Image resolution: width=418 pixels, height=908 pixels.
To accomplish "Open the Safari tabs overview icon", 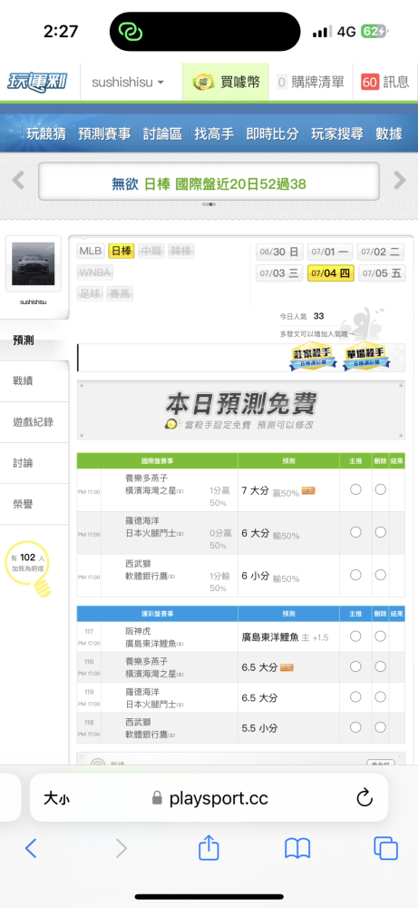I will (385, 849).
